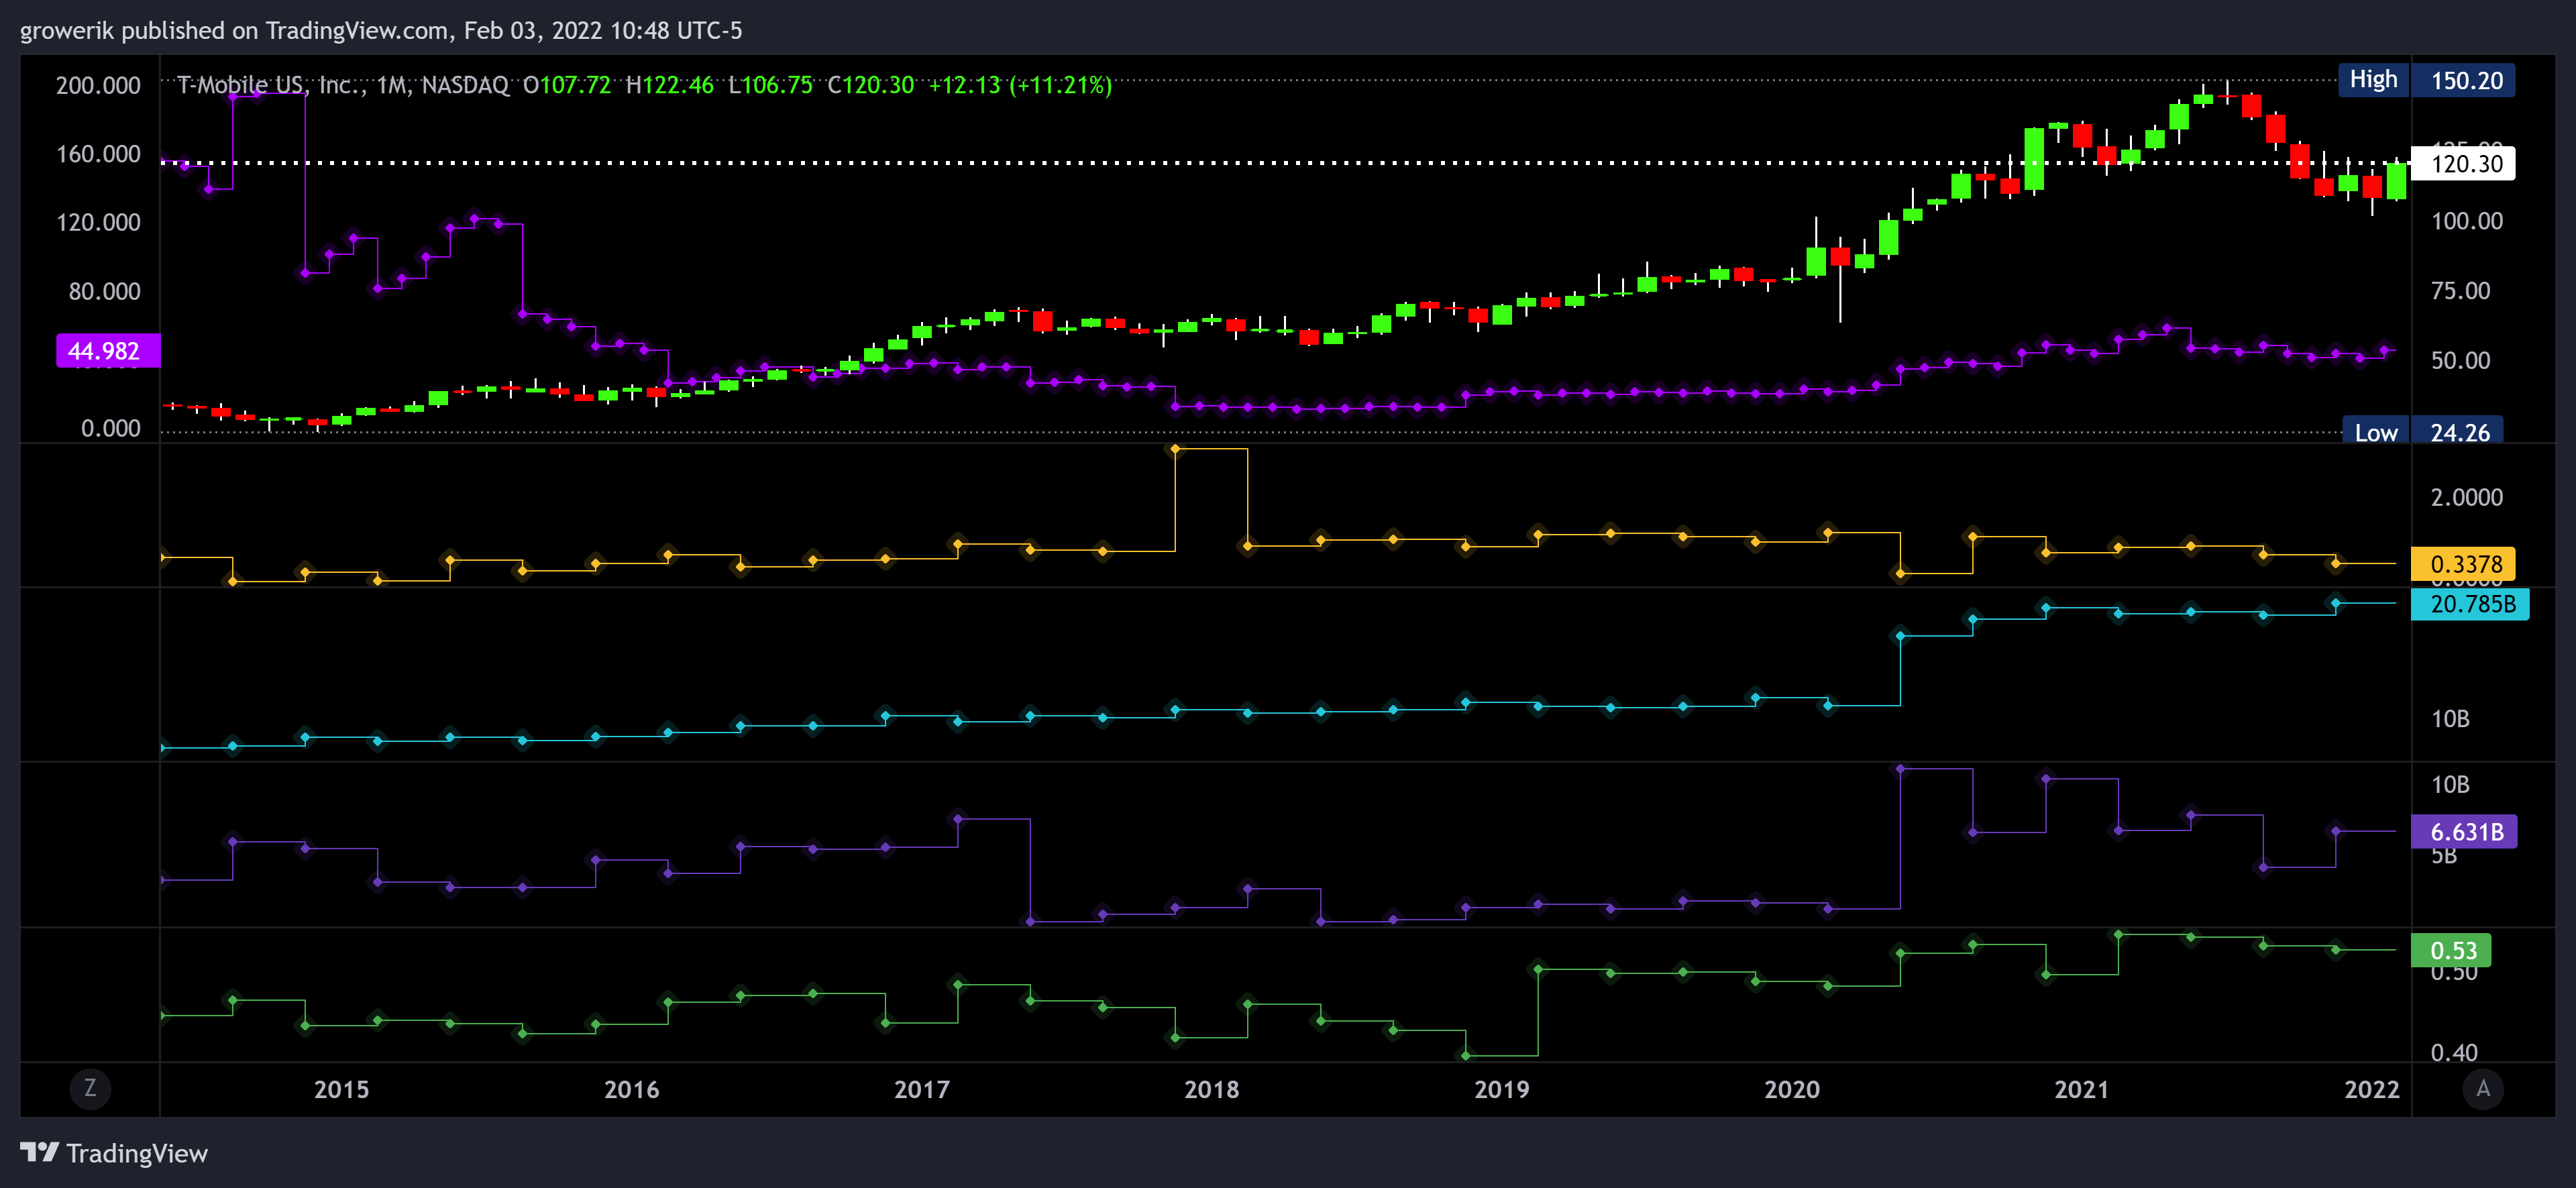Click the current price label 120.30
2576x1188 pixels.
[2463, 163]
